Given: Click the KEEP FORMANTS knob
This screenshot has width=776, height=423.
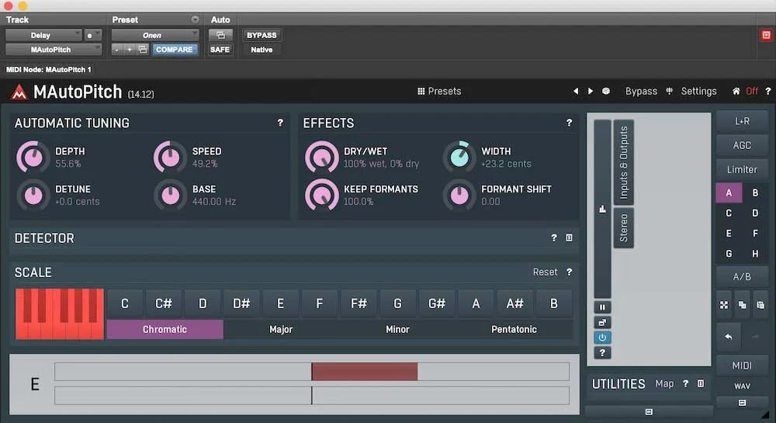Looking at the screenshot, I should [x=321, y=195].
